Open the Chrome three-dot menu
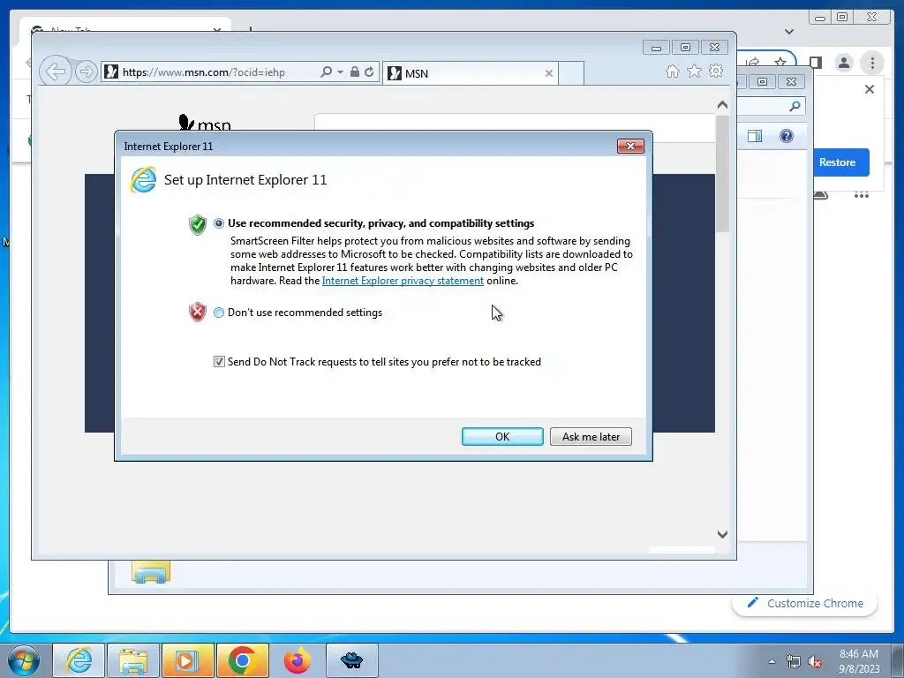 coord(872,63)
